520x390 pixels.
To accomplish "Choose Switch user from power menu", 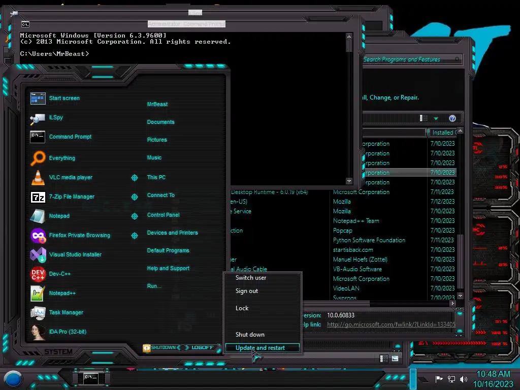I will point(251,278).
